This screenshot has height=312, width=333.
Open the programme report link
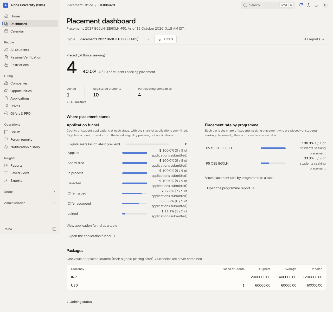pyautogui.click(x=230, y=188)
